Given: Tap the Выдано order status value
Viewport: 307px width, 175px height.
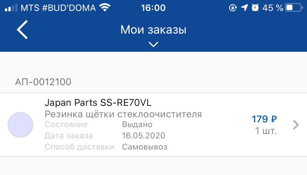Looking at the screenshot, I should pyautogui.click(x=137, y=124).
